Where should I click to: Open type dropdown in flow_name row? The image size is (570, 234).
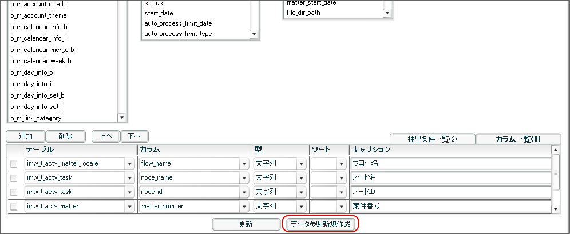click(301, 164)
